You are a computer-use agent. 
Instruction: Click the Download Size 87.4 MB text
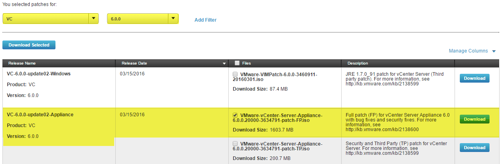click(260, 89)
